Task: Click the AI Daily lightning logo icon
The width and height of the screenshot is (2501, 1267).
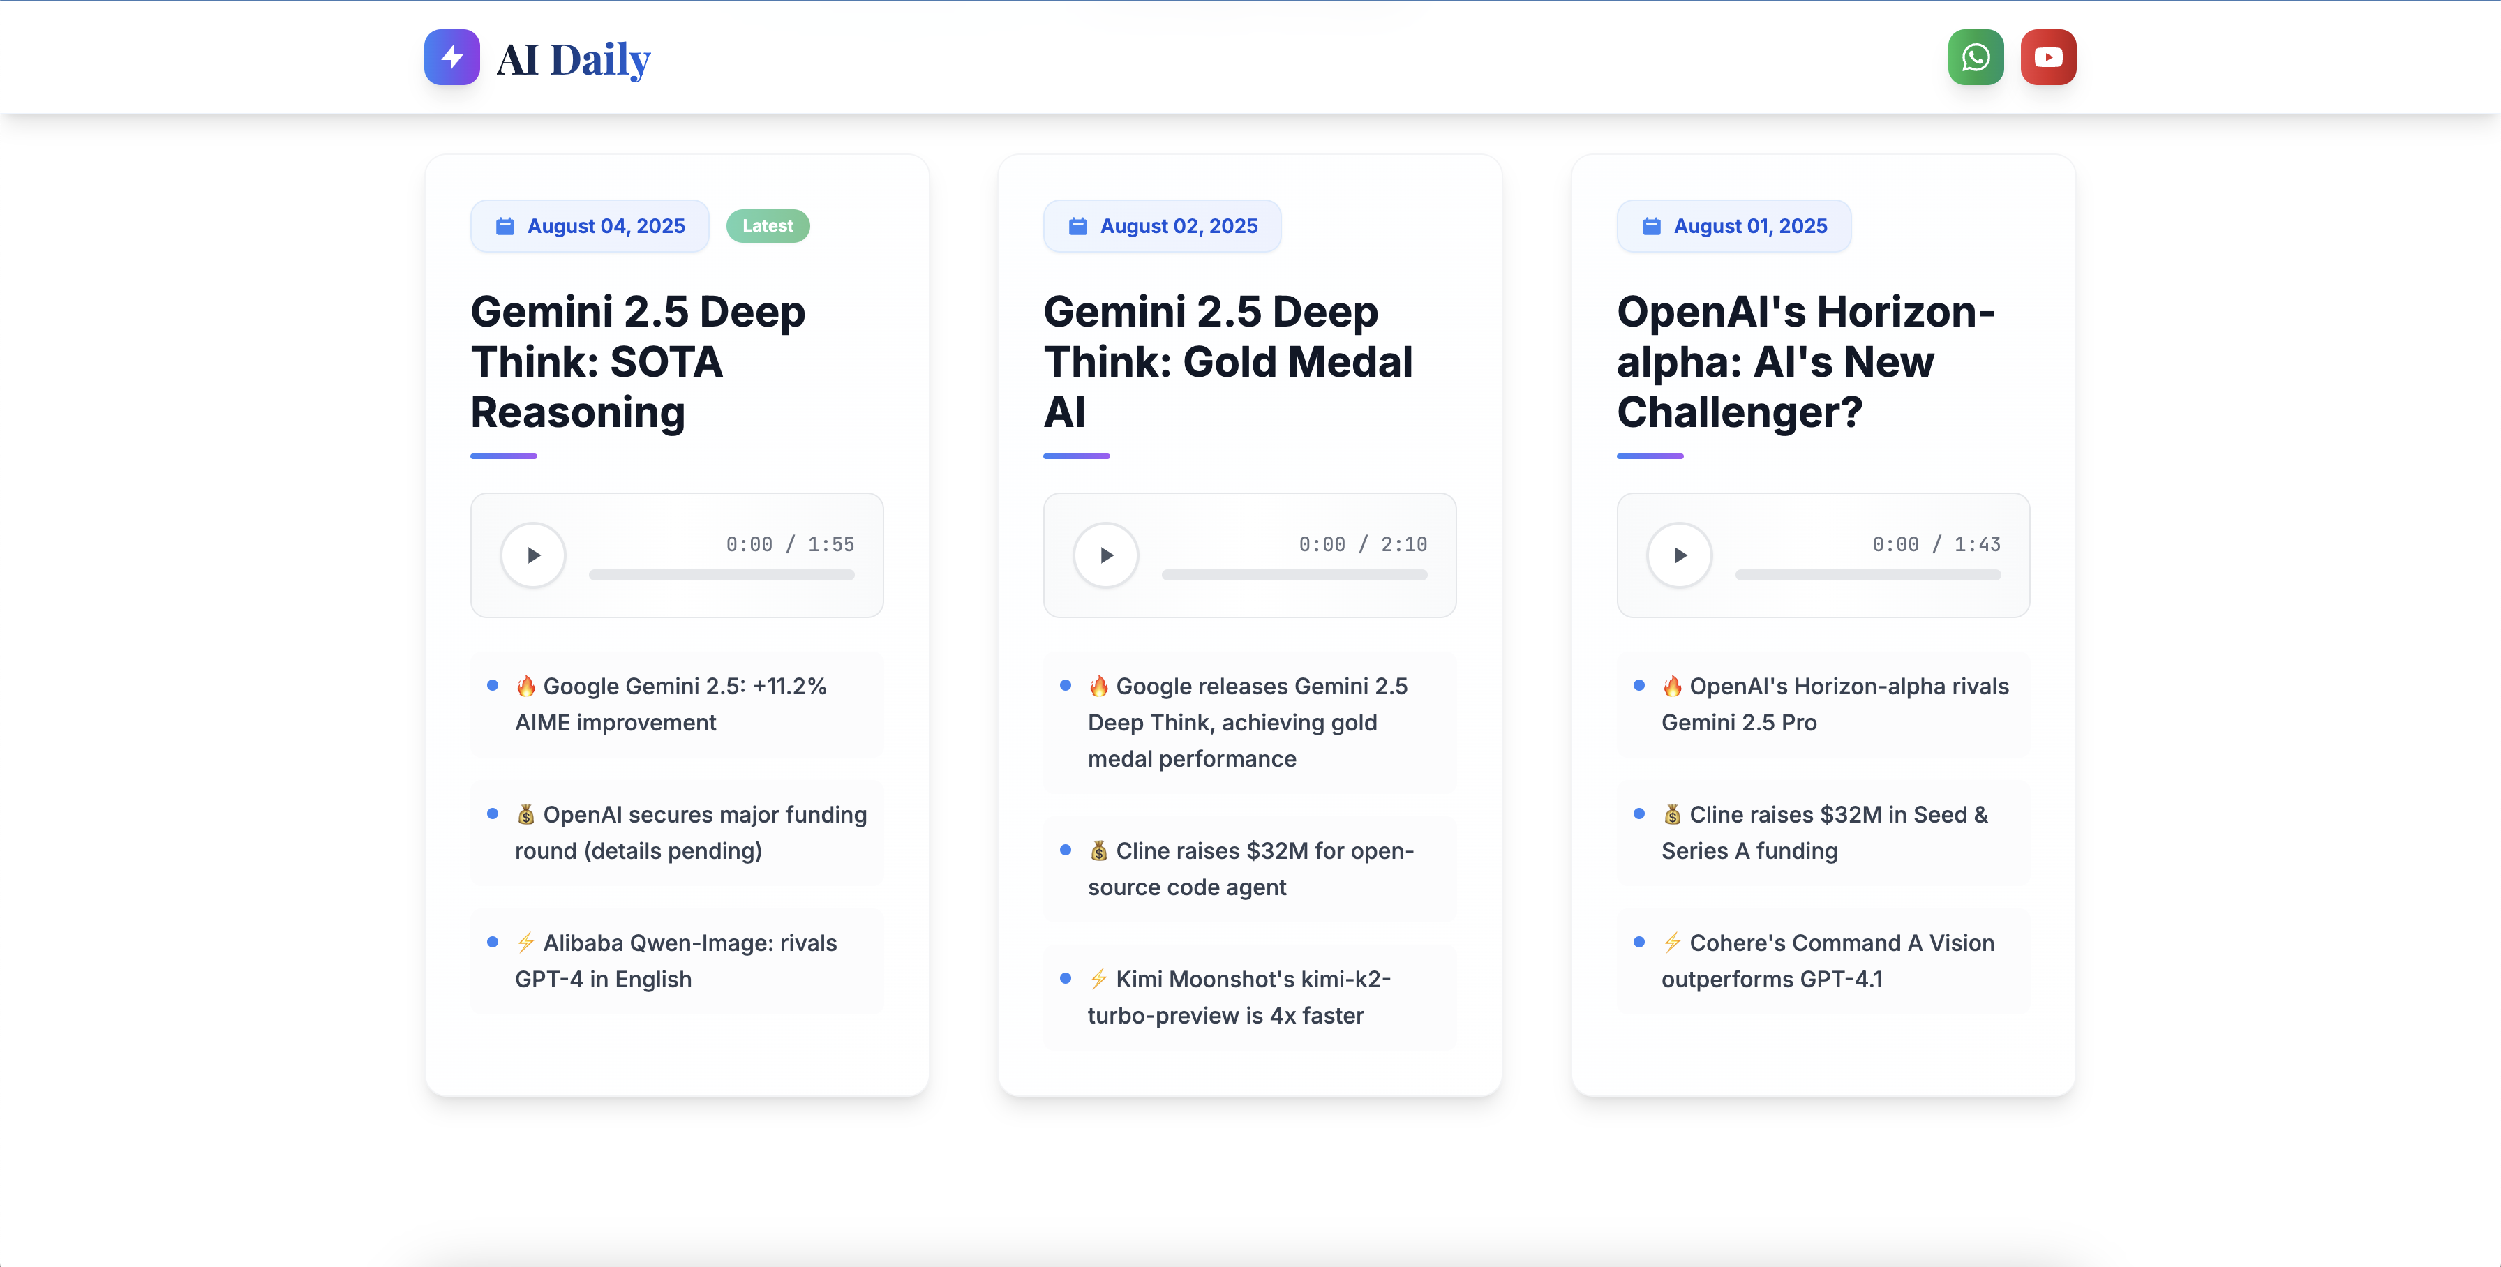Action: tap(451, 57)
